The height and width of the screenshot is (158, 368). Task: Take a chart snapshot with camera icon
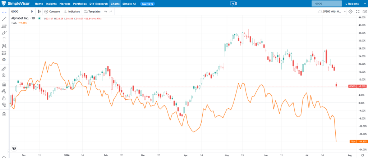pyautogui.click(x=365, y=12)
